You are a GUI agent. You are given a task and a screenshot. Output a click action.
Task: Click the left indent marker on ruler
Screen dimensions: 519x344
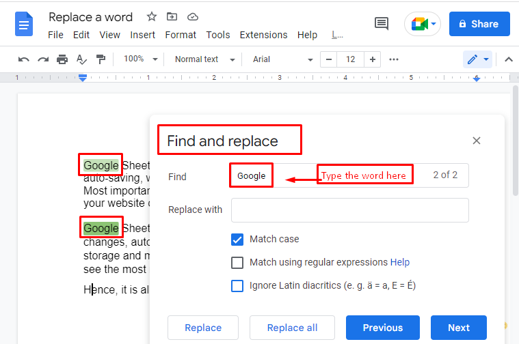pyautogui.click(x=83, y=78)
